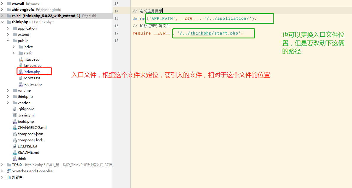Expand the static folder
The width and height of the screenshot is (352, 188).
point(14,53)
